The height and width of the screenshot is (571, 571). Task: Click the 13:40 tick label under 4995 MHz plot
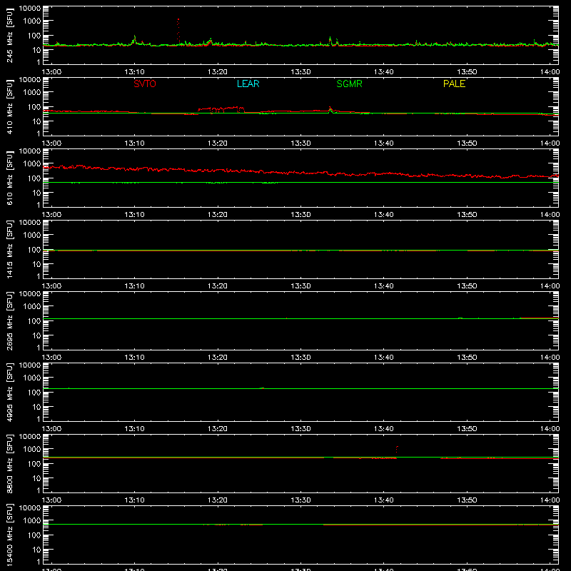tap(384, 429)
